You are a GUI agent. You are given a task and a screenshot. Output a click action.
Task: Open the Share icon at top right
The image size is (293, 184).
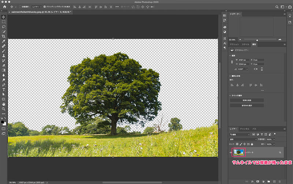pyautogui.click(x=290, y=7)
